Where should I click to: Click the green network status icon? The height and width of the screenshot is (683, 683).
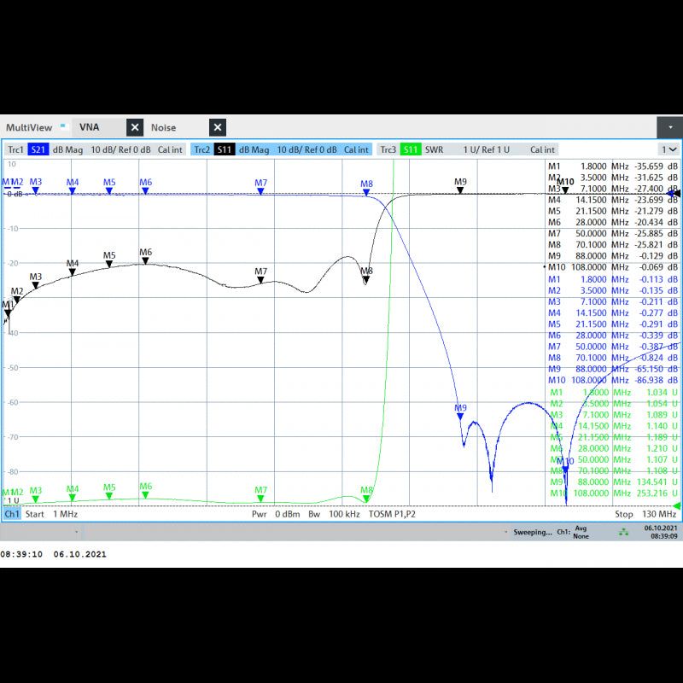[624, 531]
